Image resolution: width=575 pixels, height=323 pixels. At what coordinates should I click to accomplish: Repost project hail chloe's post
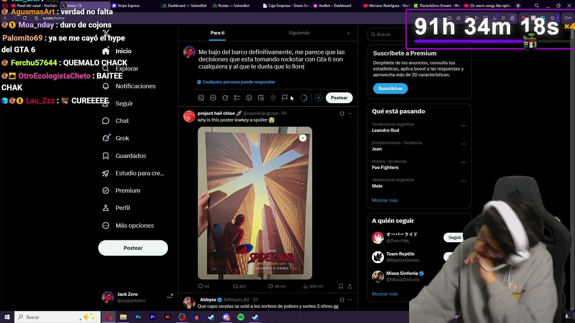[239, 286]
